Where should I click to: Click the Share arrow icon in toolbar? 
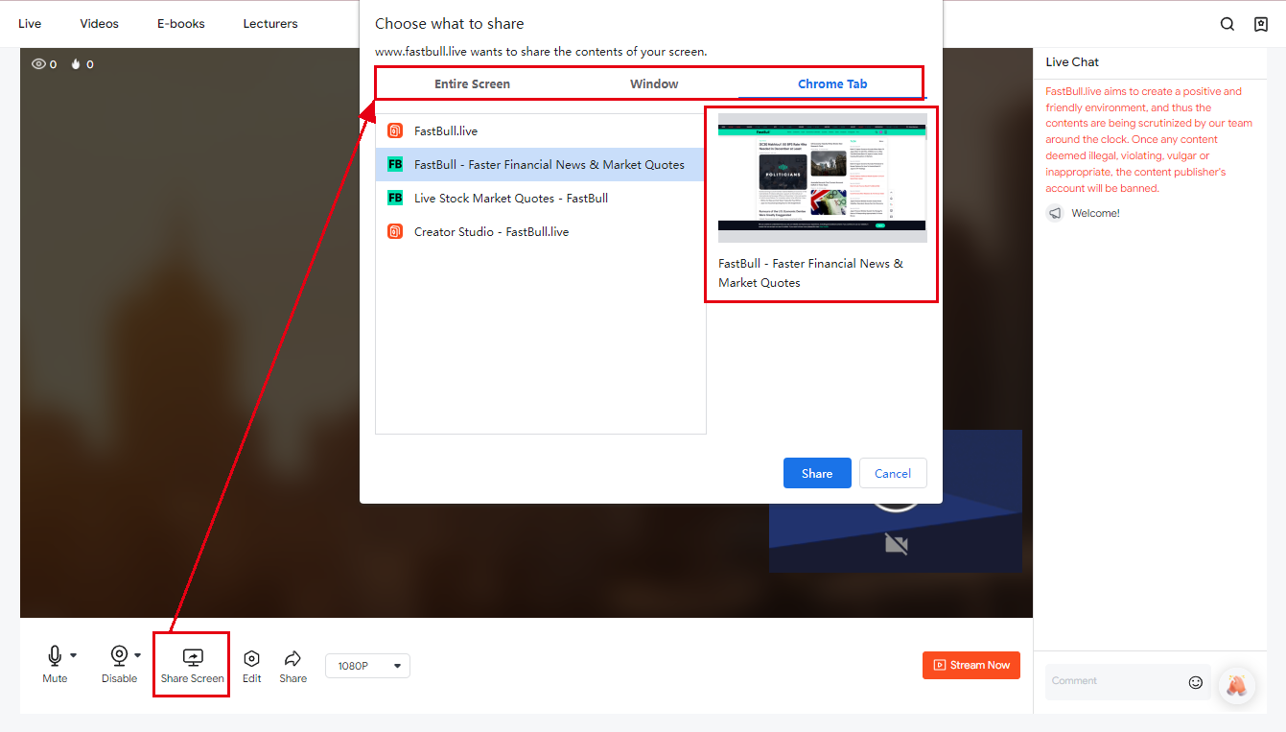coord(293,658)
